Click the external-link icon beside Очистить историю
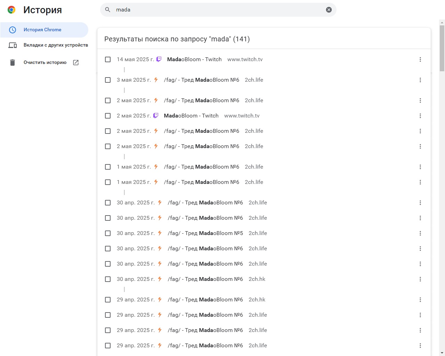This screenshot has height=356, width=445. 76,63
